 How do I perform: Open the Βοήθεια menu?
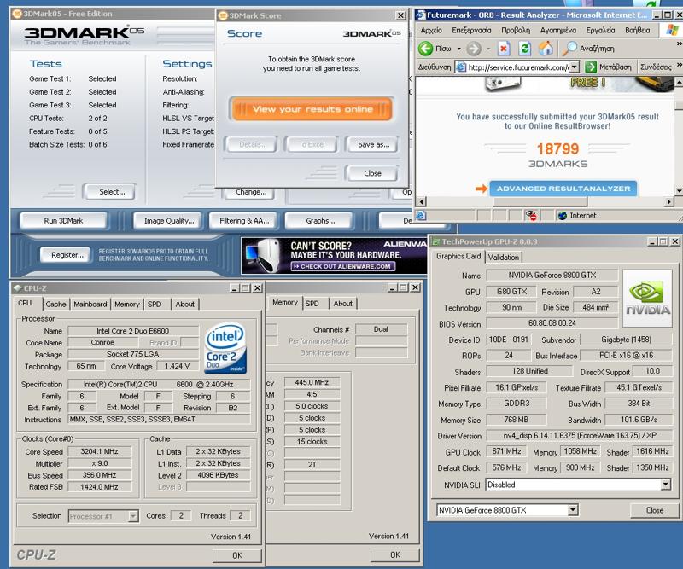[637, 30]
